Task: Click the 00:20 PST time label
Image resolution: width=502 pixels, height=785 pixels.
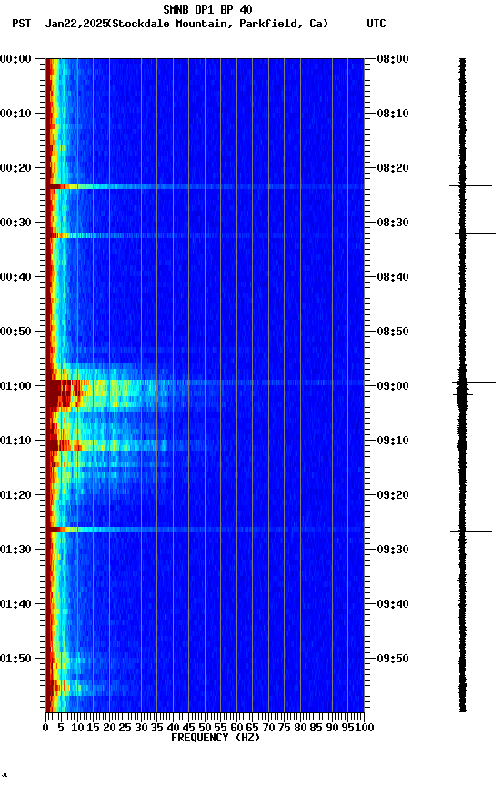Action: pyautogui.click(x=15, y=168)
